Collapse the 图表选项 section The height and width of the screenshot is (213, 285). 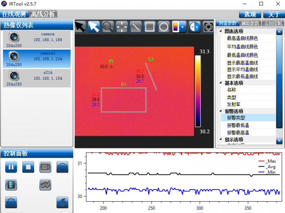pyautogui.click(x=221, y=31)
